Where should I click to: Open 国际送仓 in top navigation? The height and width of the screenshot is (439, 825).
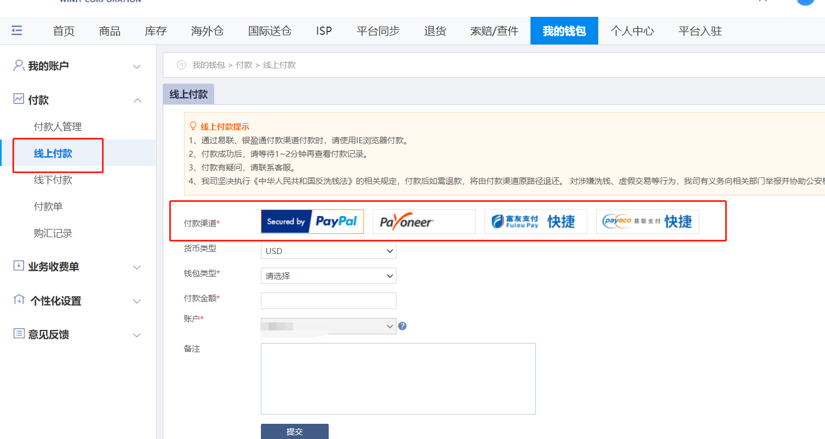pos(270,31)
